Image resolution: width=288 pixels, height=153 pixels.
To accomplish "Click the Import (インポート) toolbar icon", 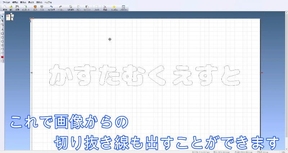I will (x=26, y=8).
